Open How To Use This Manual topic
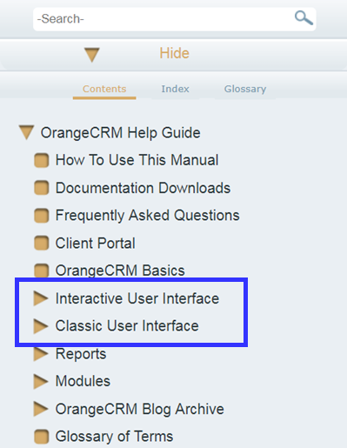The width and height of the screenshot is (347, 448). [137, 160]
